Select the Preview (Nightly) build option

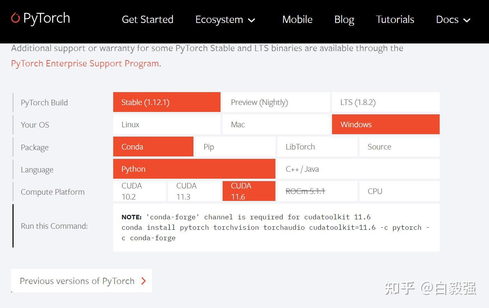pyautogui.click(x=275, y=102)
